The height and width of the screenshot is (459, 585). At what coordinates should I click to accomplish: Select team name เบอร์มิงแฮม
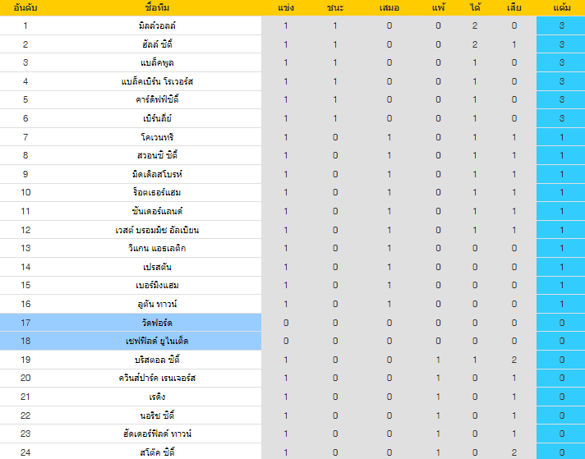point(157,285)
